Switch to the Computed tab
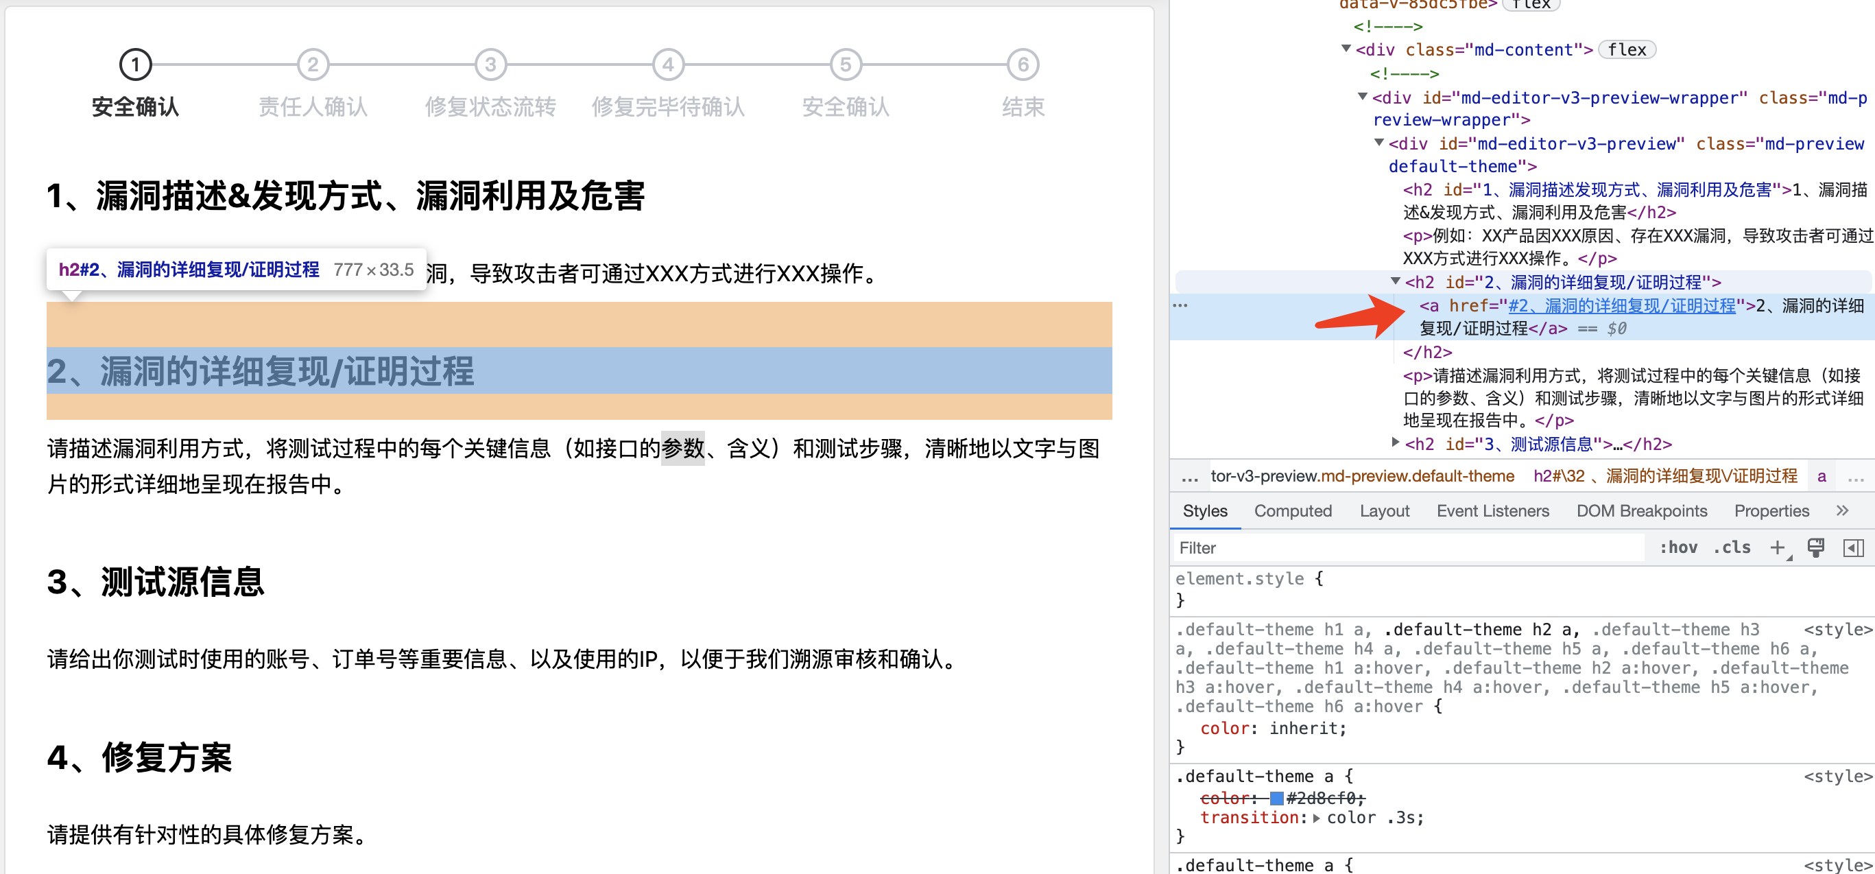 [x=1293, y=510]
